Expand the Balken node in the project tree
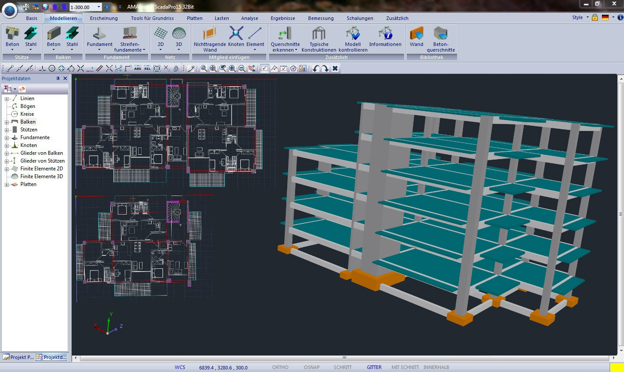Image resolution: width=624 pixels, height=372 pixels. click(7, 122)
